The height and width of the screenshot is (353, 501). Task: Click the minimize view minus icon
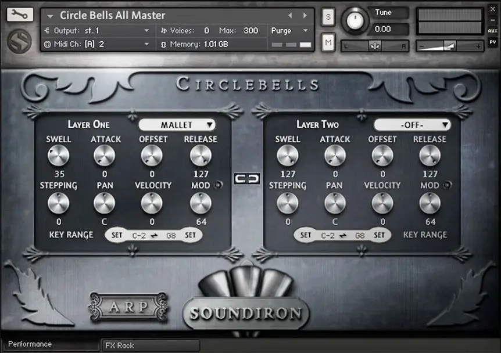click(492, 20)
